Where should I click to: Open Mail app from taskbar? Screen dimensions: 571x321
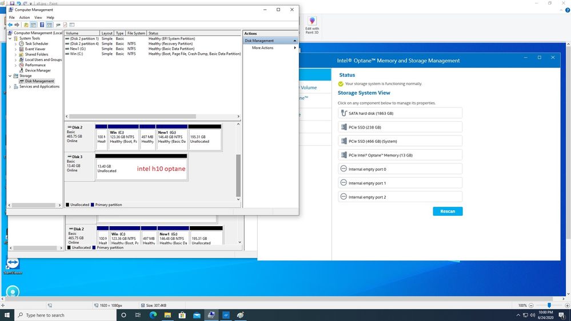click(197, 315)
